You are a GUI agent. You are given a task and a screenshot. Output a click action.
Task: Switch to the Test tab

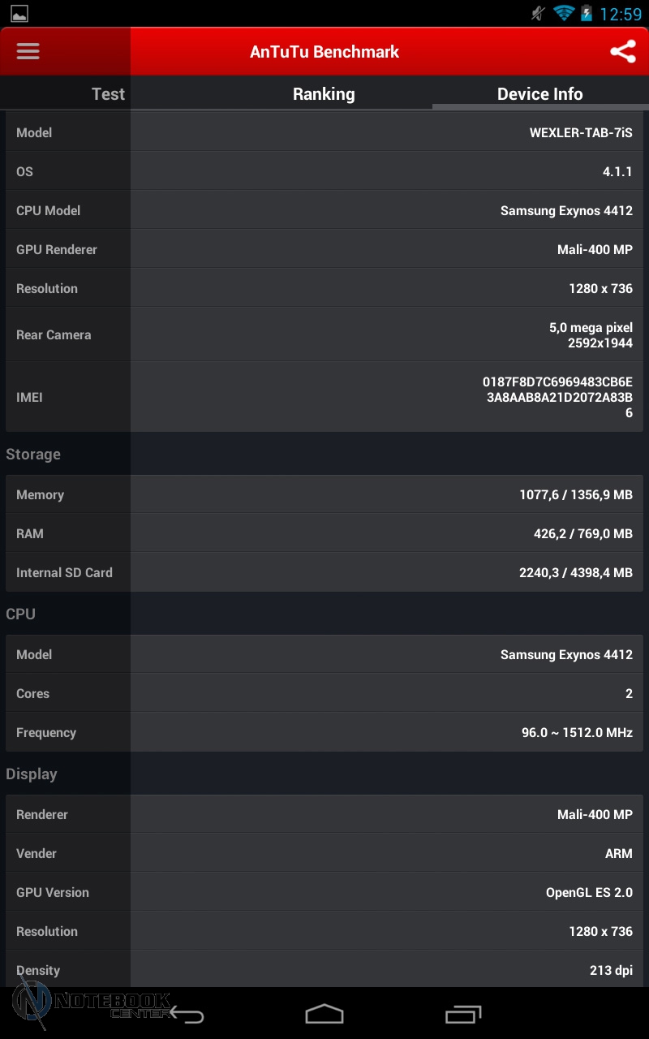pos(108,94)
